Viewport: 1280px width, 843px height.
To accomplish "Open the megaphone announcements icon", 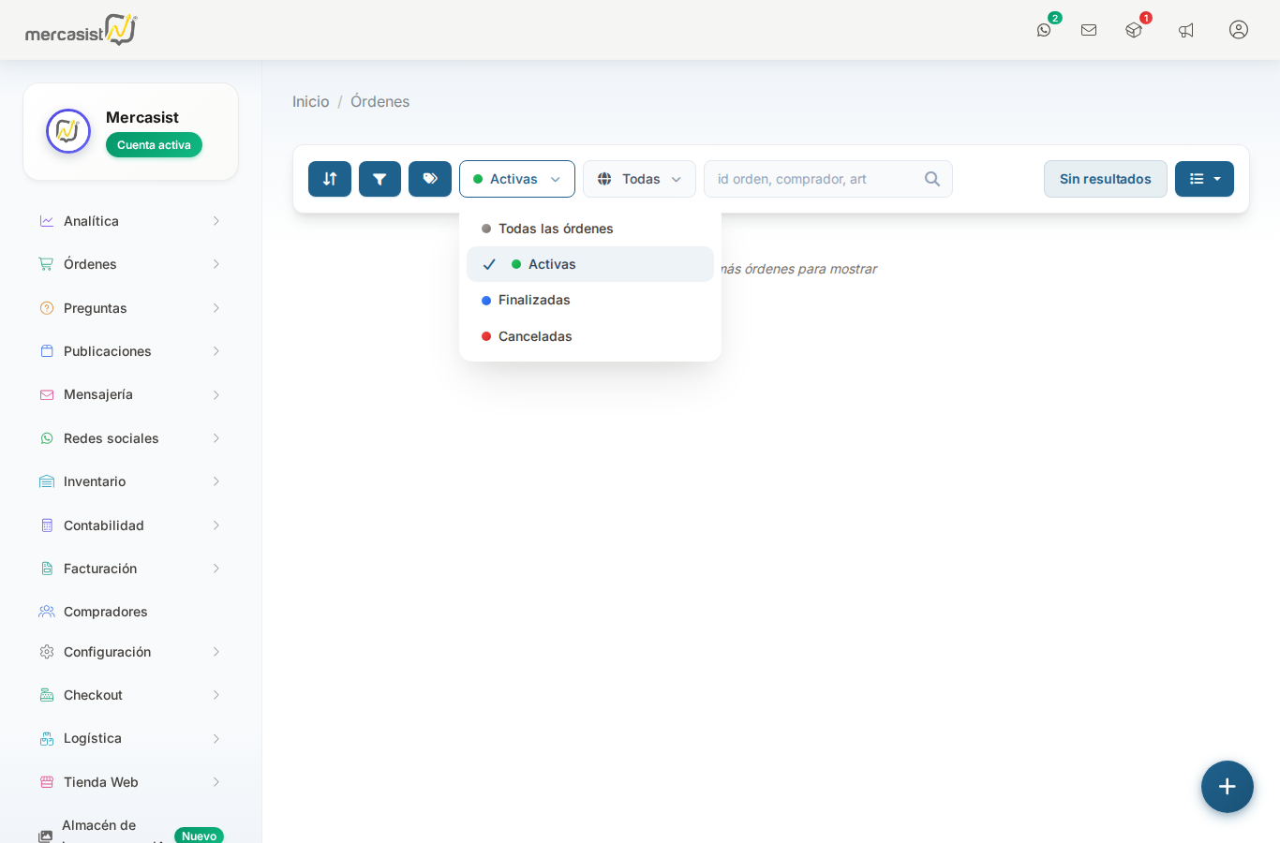I will click(x=1186, y=30).
